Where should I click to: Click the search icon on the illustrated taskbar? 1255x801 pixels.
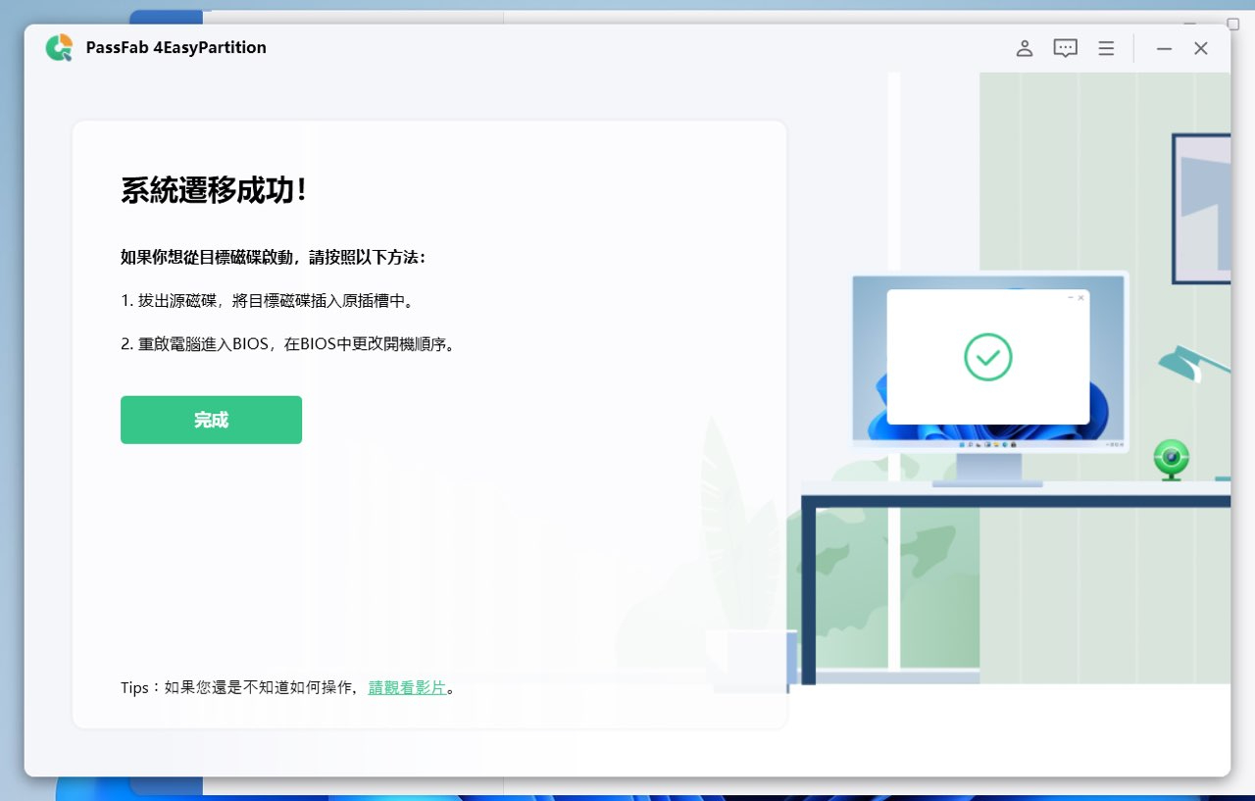971,444
